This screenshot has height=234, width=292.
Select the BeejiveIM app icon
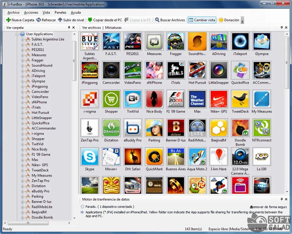(x=218, y=128)
